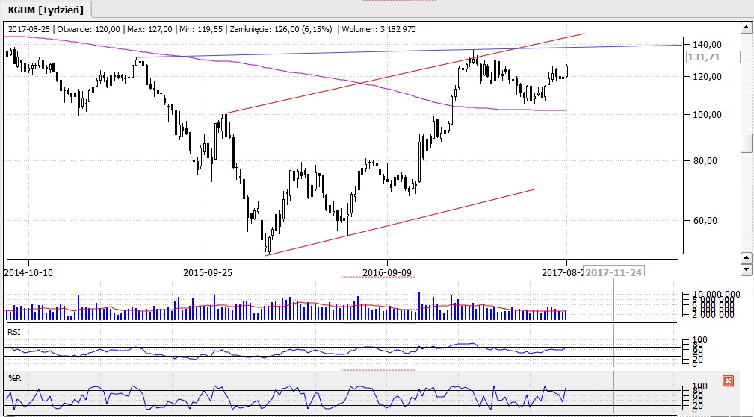Click the 2015-09-25 date axis label
The height and width of the screenshot is (417, 754).
click(x=207, y=272)
